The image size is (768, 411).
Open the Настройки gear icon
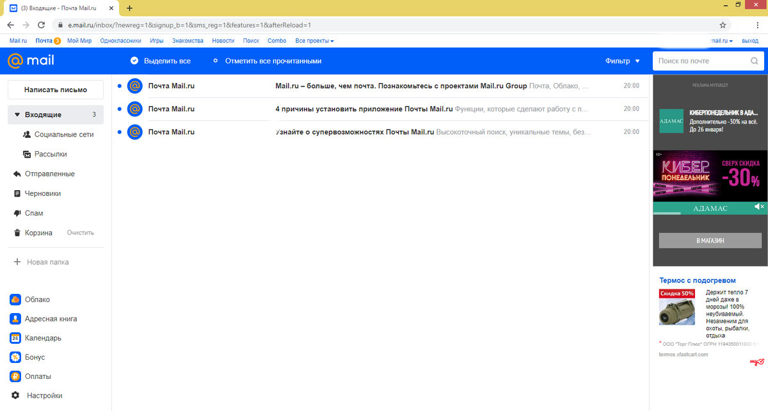15,396
